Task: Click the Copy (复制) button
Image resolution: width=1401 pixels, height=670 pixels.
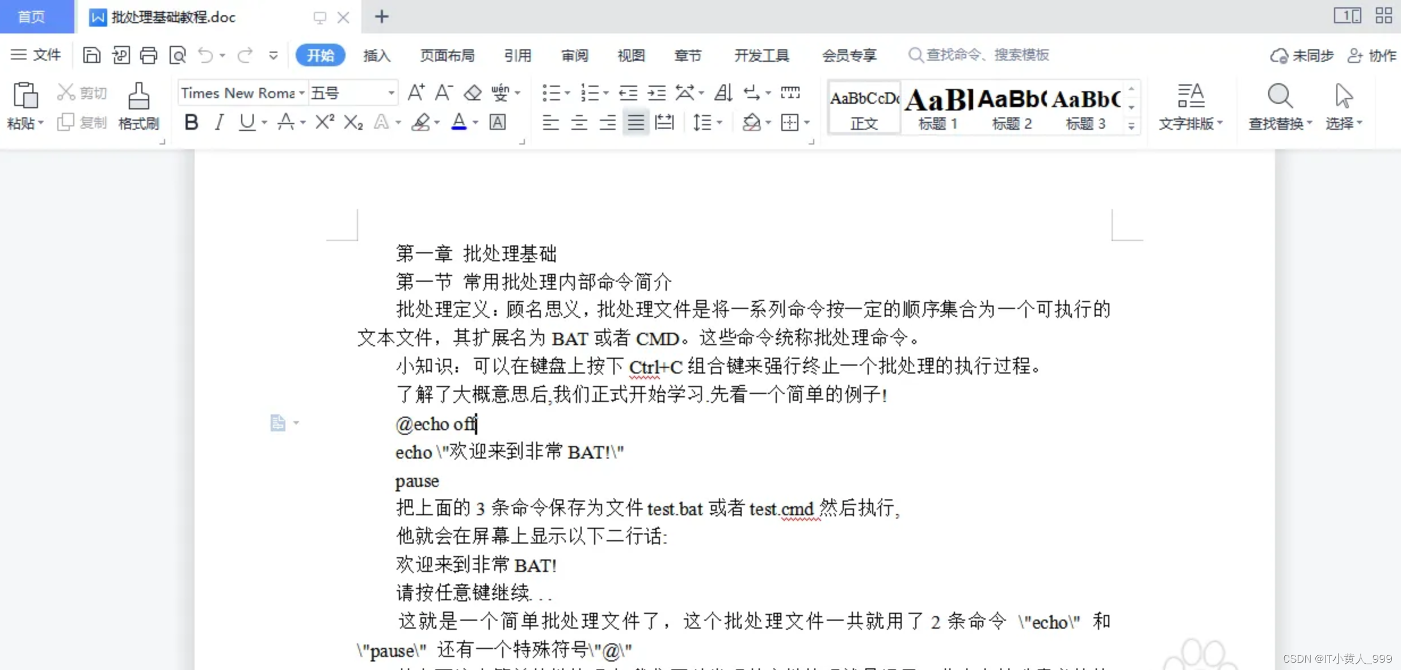Action: pos(82,122)
